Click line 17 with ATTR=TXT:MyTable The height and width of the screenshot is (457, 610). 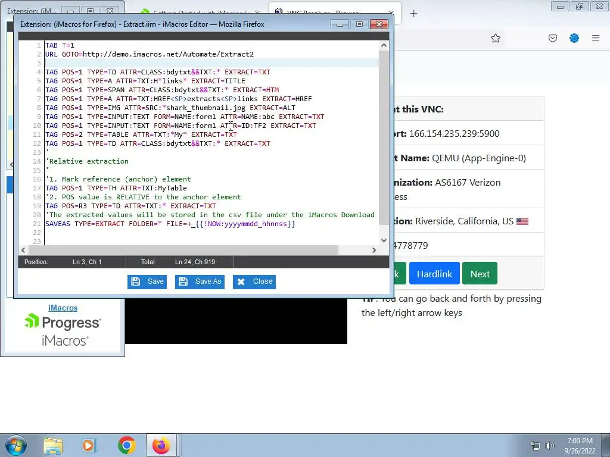click(x=116, y=188)
